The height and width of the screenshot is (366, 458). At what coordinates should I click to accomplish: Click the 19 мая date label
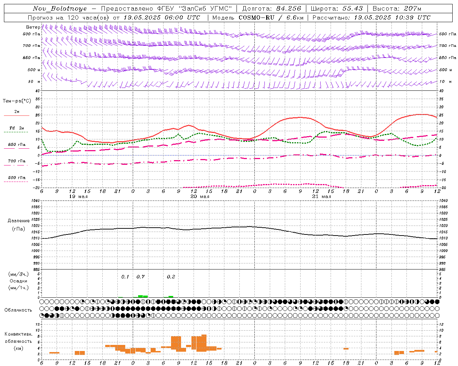point(78,197)
